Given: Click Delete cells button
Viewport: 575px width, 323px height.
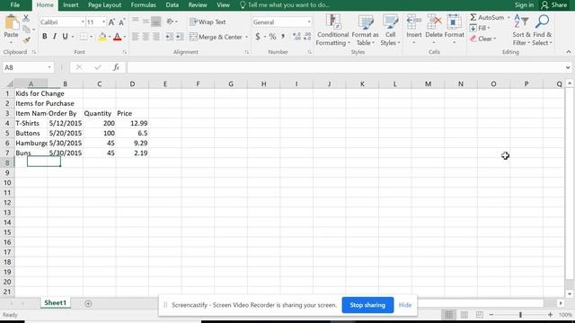Looking at the screenshot, I should 434,31.
